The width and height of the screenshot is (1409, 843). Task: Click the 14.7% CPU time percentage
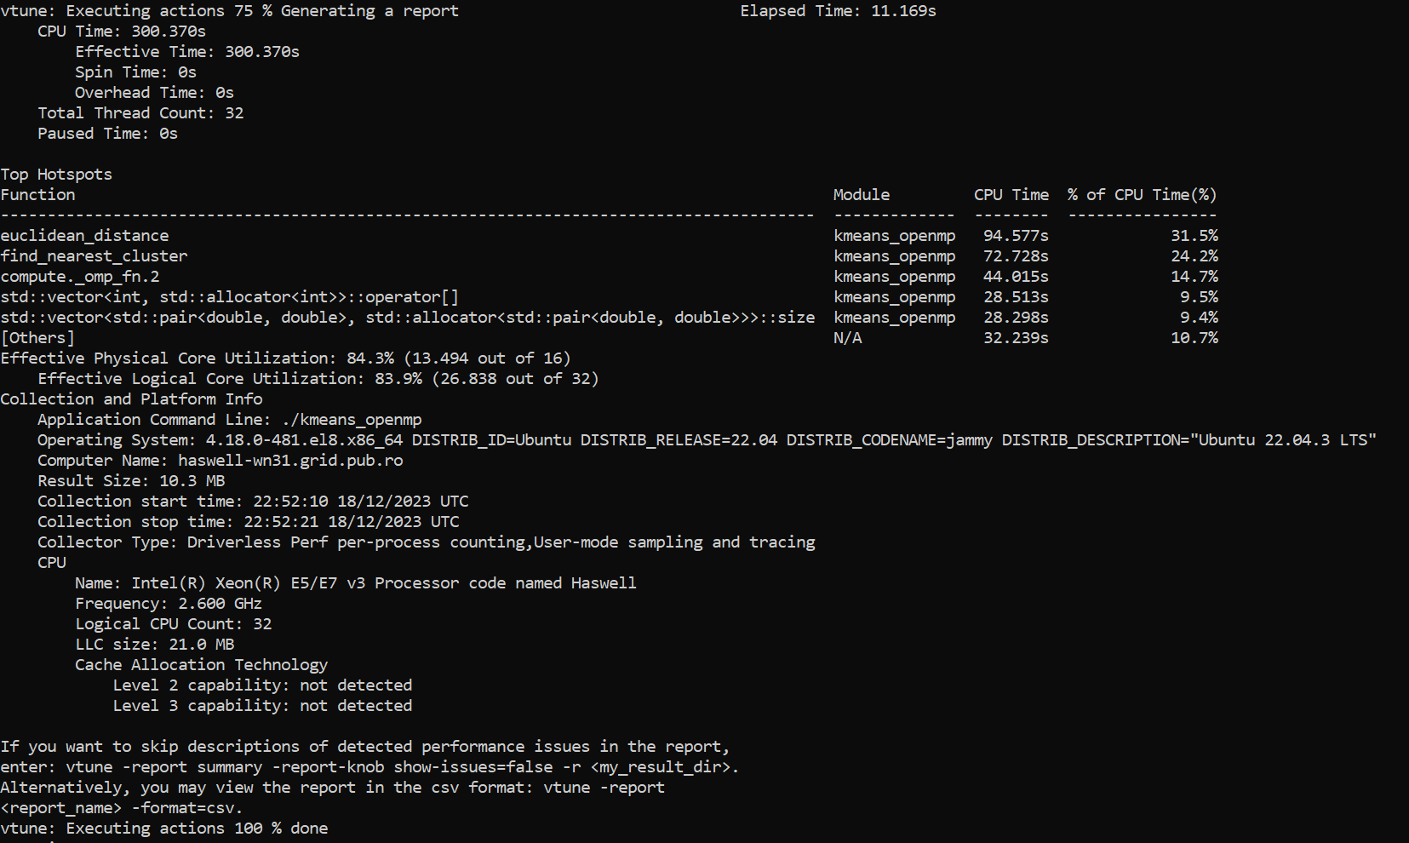pos(1194,277)
